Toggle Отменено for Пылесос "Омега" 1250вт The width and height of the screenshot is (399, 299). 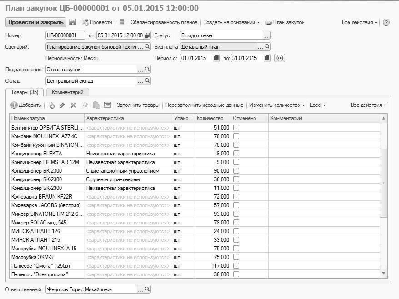coord(236,266)
